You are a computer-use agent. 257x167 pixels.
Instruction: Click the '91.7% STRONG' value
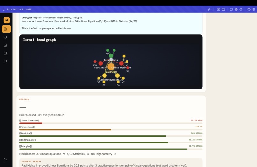tap(195, 146)
